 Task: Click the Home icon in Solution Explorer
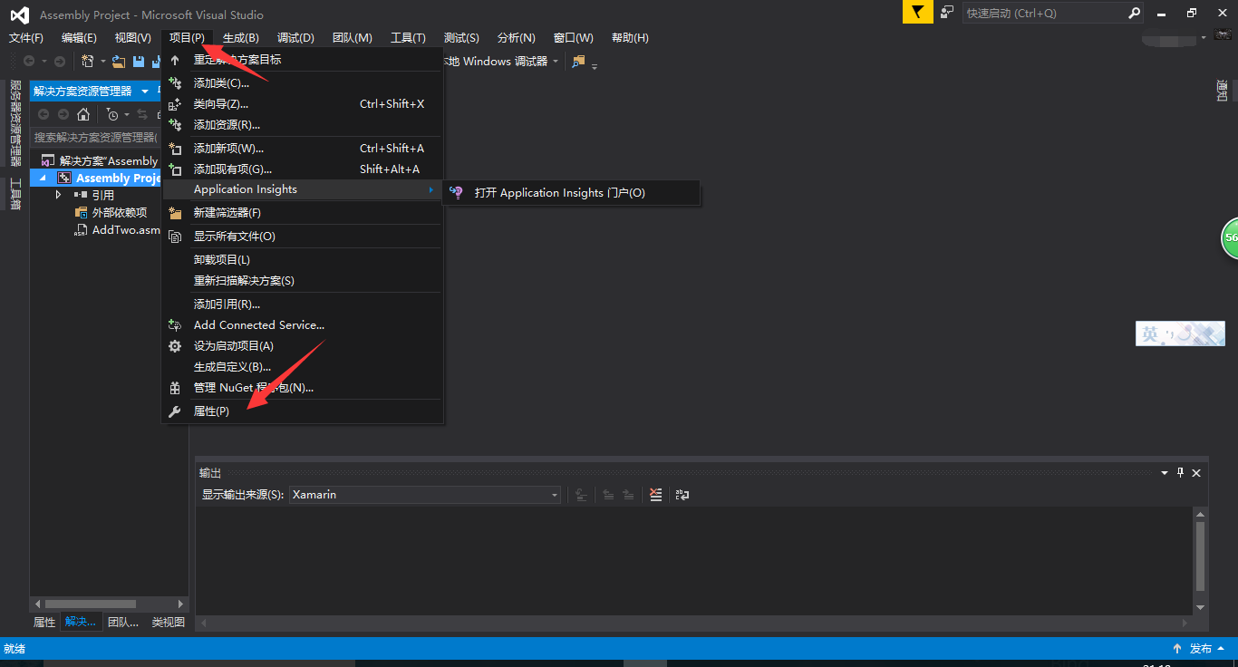pyautogui.click(x=82, y=114)
